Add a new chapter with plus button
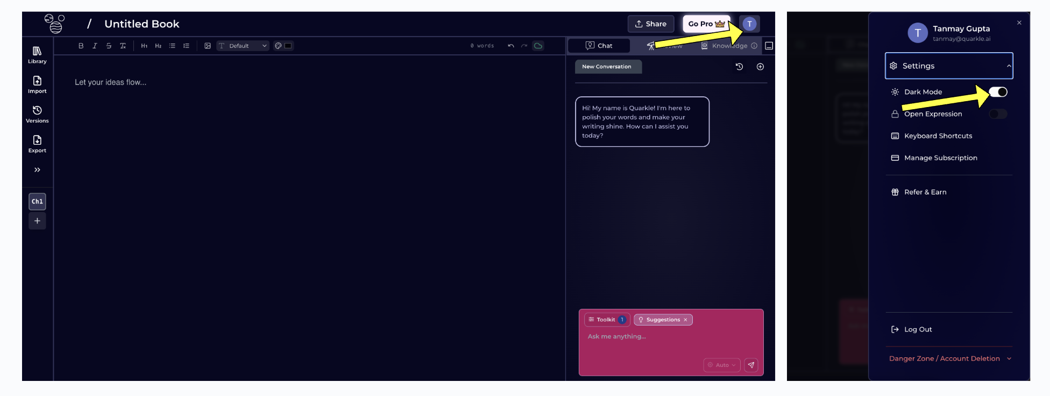Image resolution: width=1050 pixels, height=396 pixels. coord(37,221)
